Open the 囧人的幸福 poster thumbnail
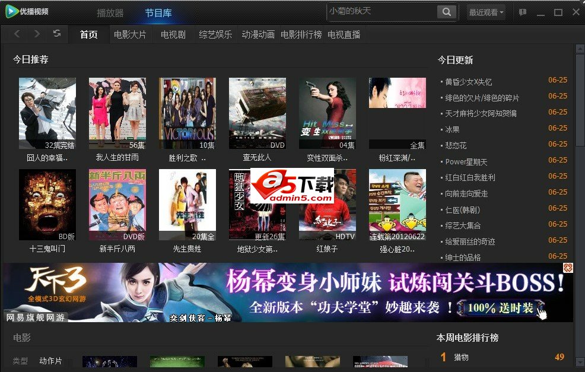585x372 pixels. [x=47, y=113]
